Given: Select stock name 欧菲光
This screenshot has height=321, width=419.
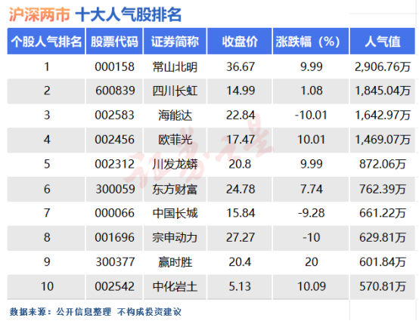Looking at the screenshot, I should click(175, 140).
